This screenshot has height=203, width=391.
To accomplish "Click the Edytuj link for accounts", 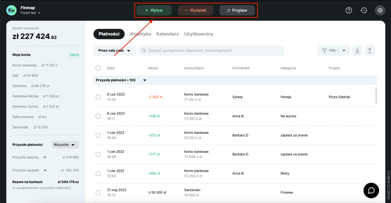I will pyautogui.click(x=74, y=55).
